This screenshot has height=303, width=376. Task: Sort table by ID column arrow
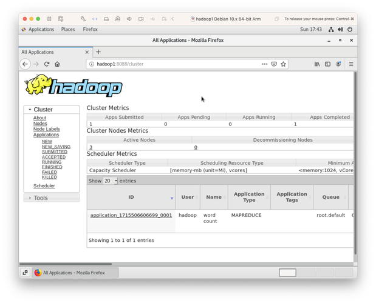coord(172,198)
